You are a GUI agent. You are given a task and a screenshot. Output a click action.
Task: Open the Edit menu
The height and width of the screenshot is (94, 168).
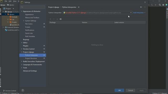click(x=10, y=1)
